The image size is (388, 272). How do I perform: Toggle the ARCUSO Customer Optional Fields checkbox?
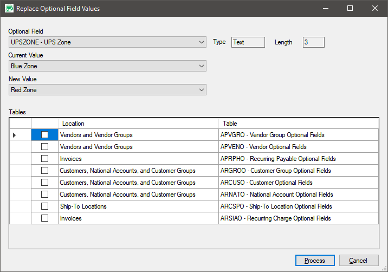45,183
